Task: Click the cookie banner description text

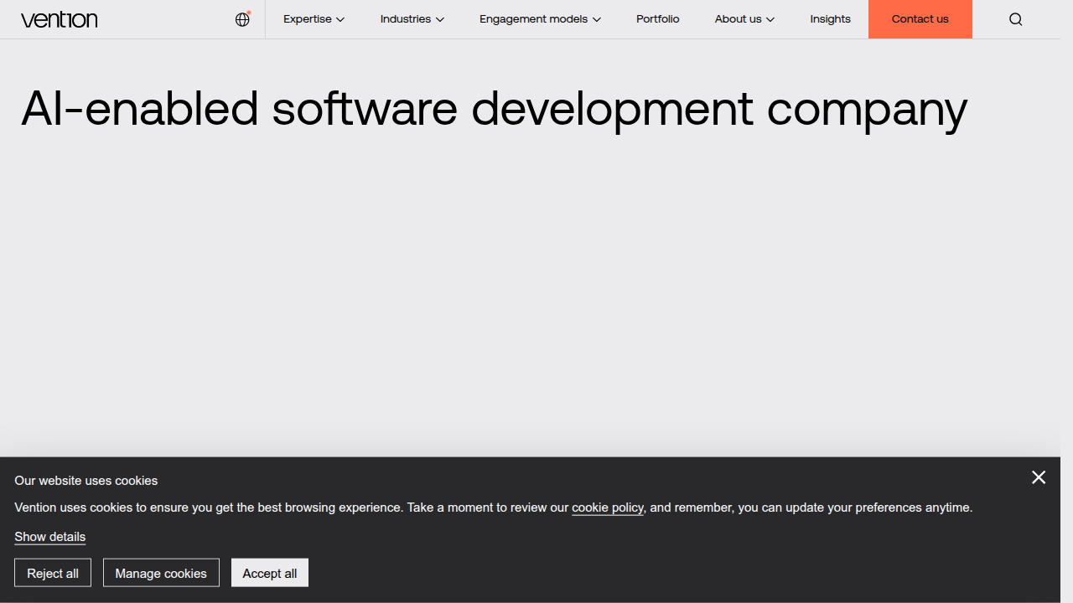Action: pyautogui.click(x=494, y=508)
